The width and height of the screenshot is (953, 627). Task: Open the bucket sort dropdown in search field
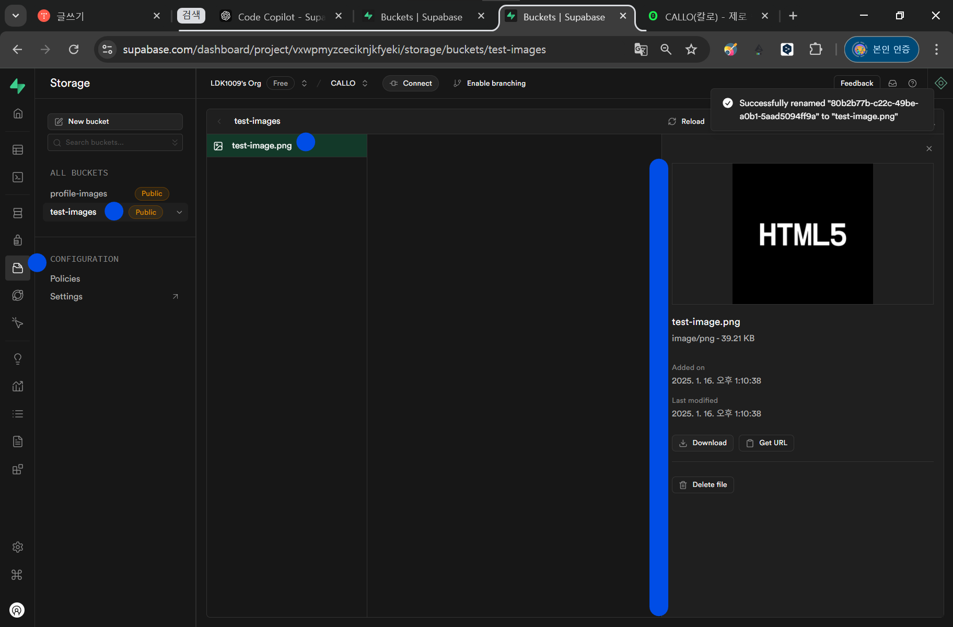coord(175,143)
